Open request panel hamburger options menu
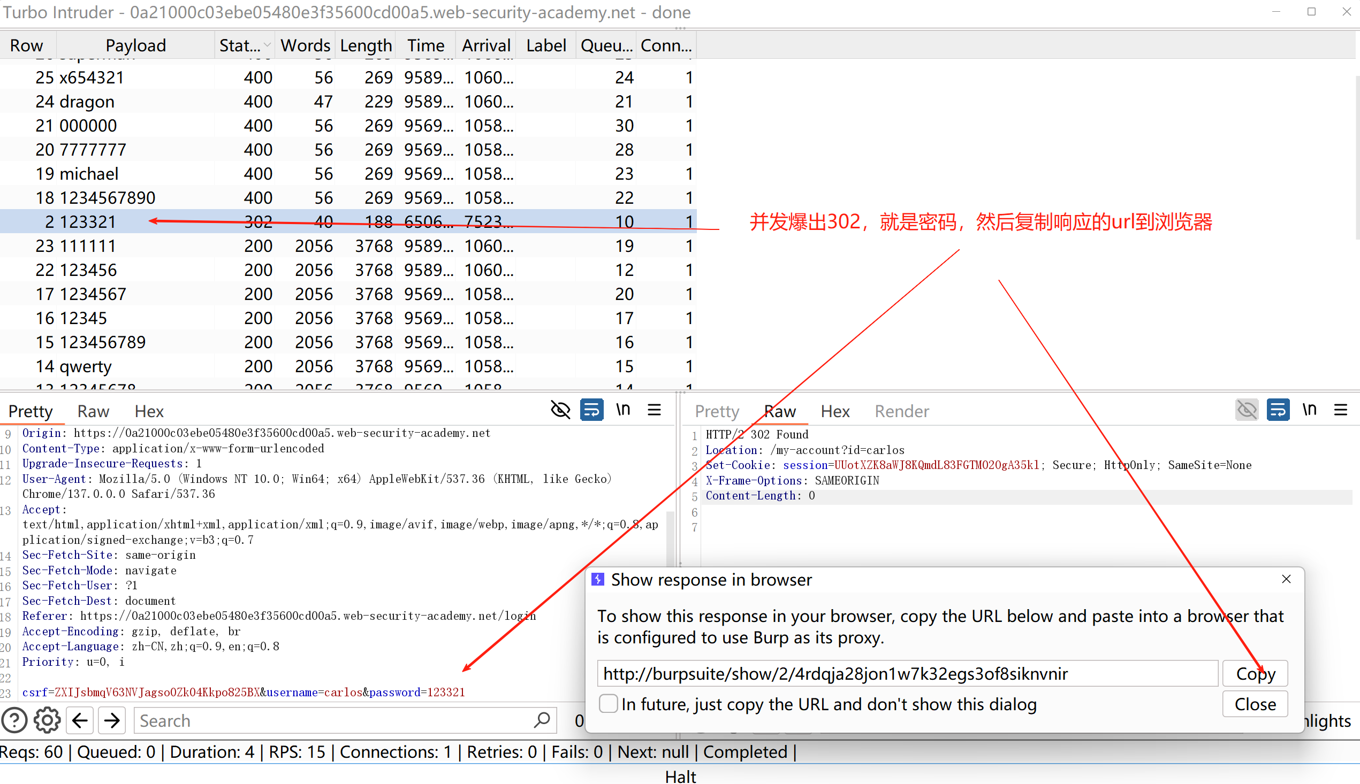Viewport: 1360px width, 784px height. tap(654, 410)
